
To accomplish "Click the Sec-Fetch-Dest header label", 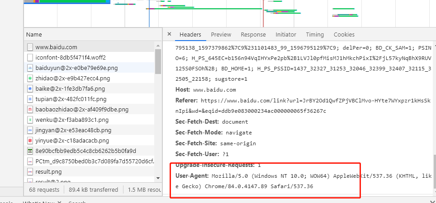I will [198, 122].
